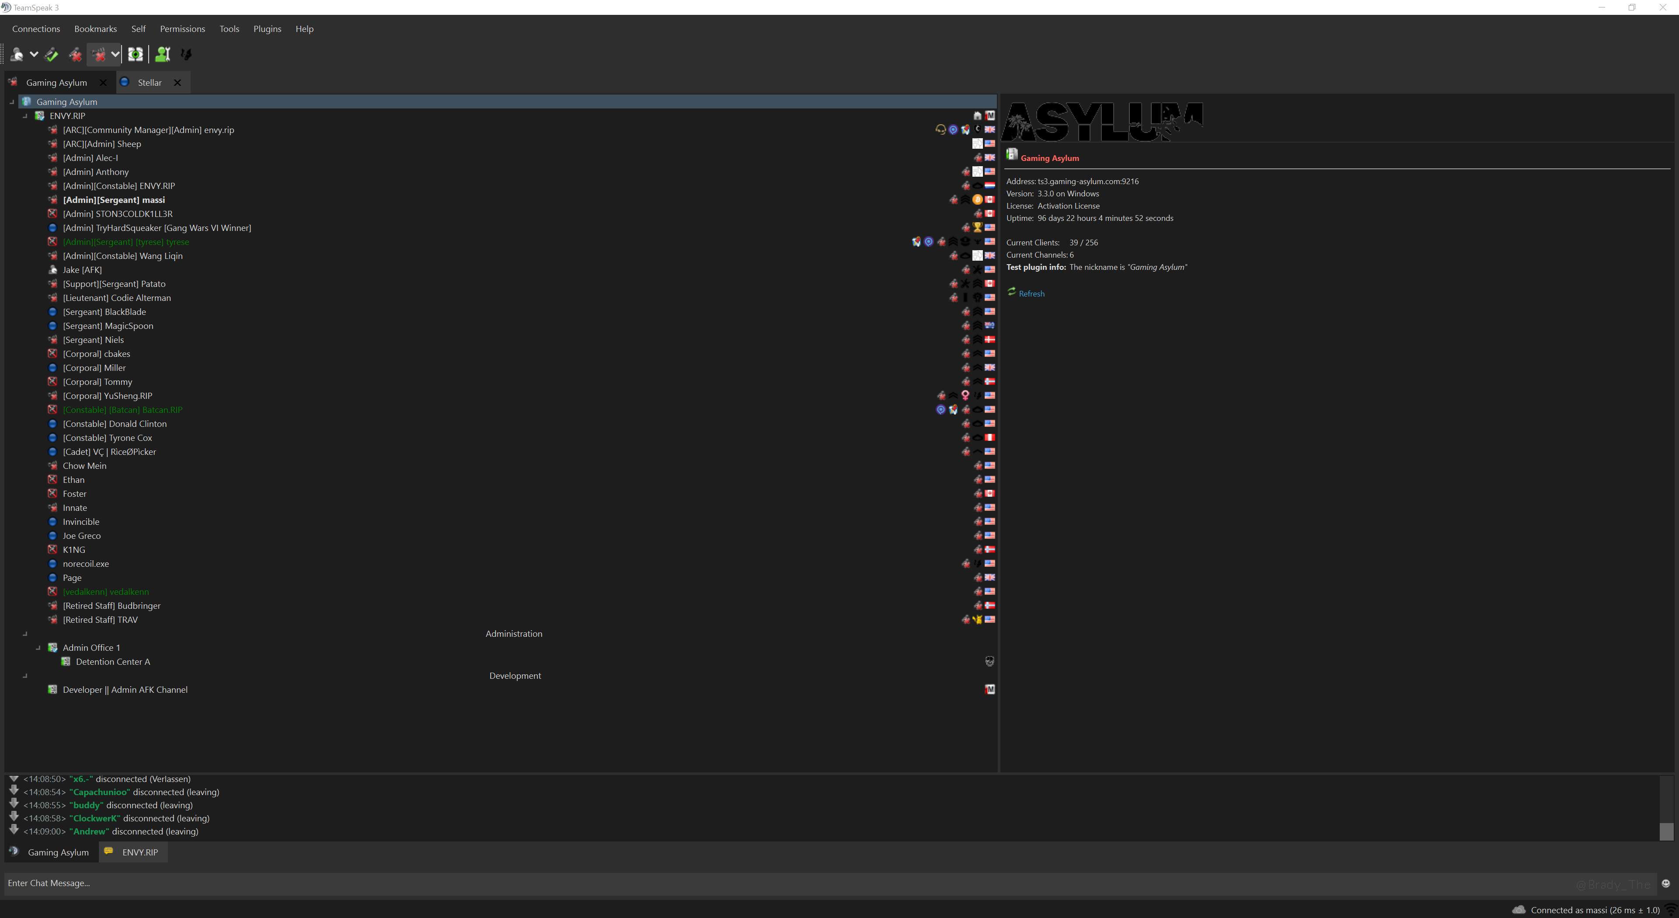Click the skull icon on Detention Center A
Image resolution: width=1679 pixels, height=918 pixels.
(990, 661)
